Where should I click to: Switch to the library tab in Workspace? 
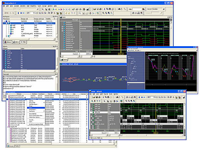click(x=8, y=42)
